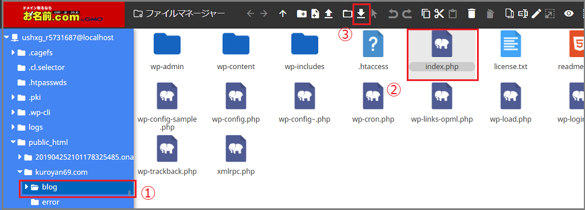The image size is (585, 210).
Task: Open .cl.selector folder in tree
Action: 47,67
